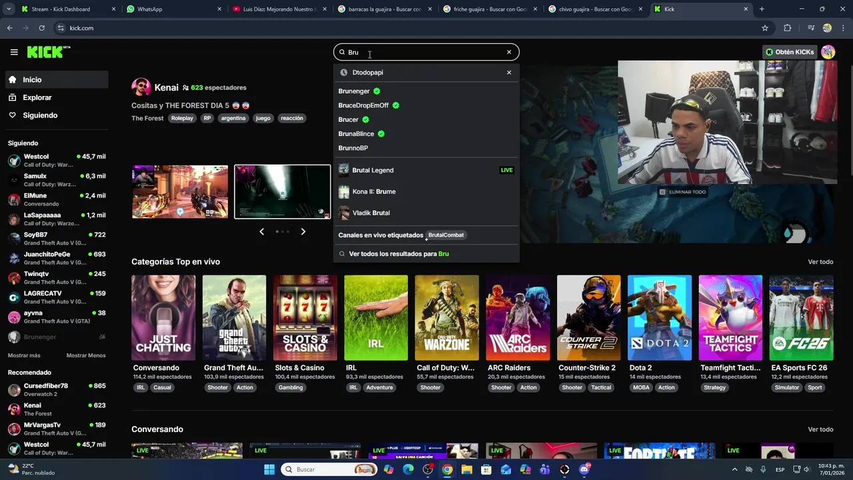Open JuanchitoPeGe followed channel
Screen dimensions: 853x480
(x=57, y=258)
